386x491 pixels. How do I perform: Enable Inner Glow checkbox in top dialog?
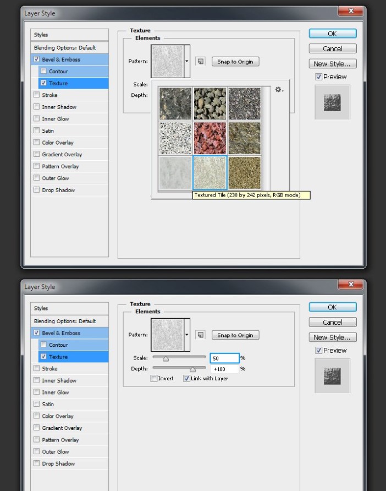(x=37, y=118)
